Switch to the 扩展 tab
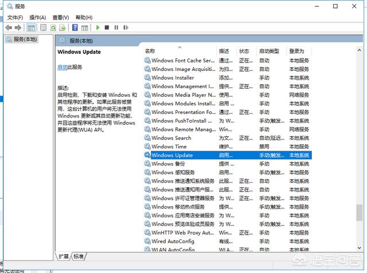This screenshot has height=273, width=367. click(x=64, y=256)
